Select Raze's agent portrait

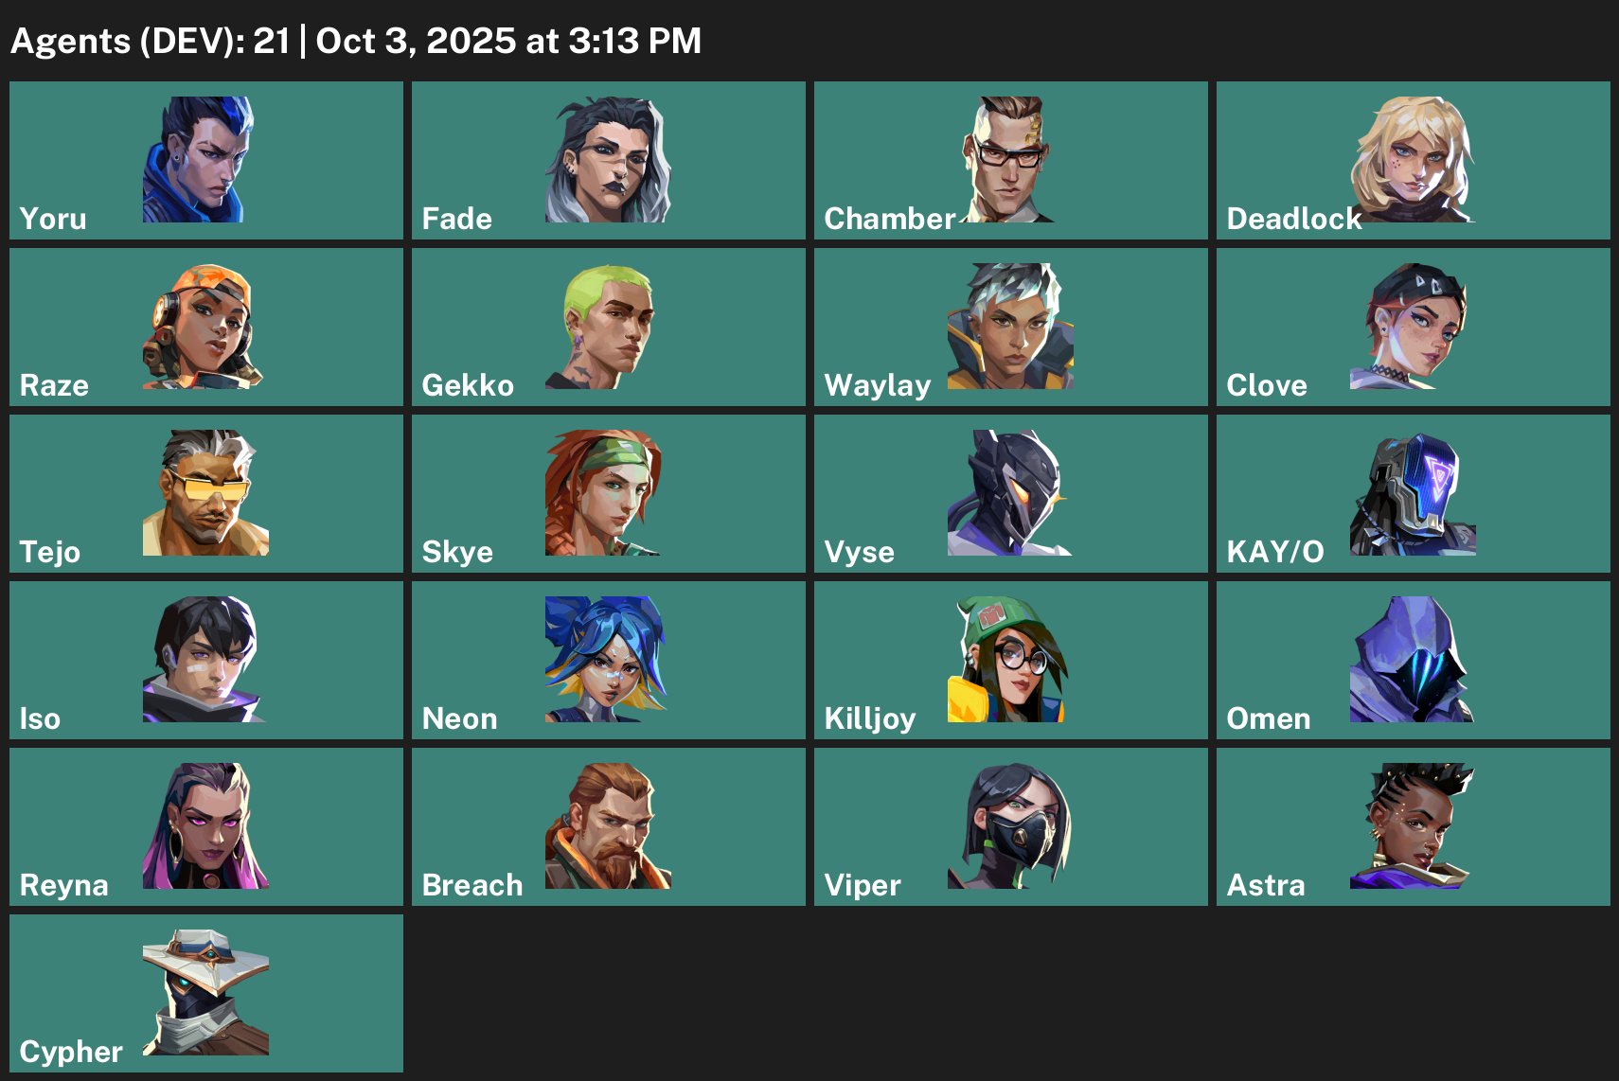click(202, 327)
